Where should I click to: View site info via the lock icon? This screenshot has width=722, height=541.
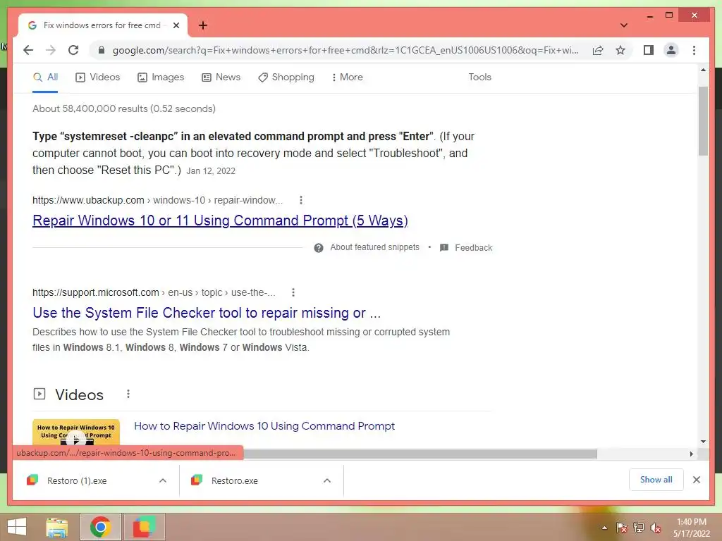click(102, 50)
